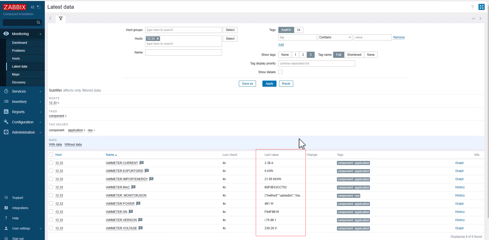Click description icon beside IAMMETER:VOLTAGE
The height and width of the screenshot is (240, 489).
pos(141,228)
